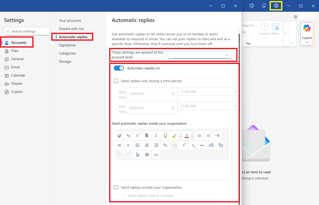
Task: Apply Italic formatting in the editor
Action: click(x=156, y=136)
